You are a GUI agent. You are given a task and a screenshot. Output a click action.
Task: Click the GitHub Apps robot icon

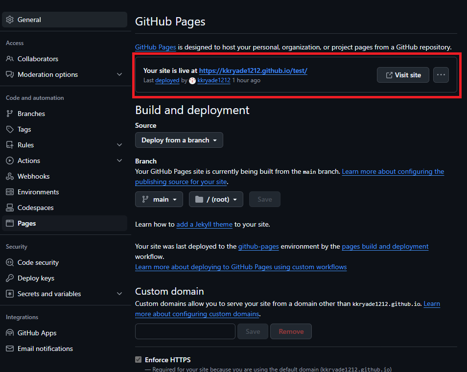pos(10,333)
